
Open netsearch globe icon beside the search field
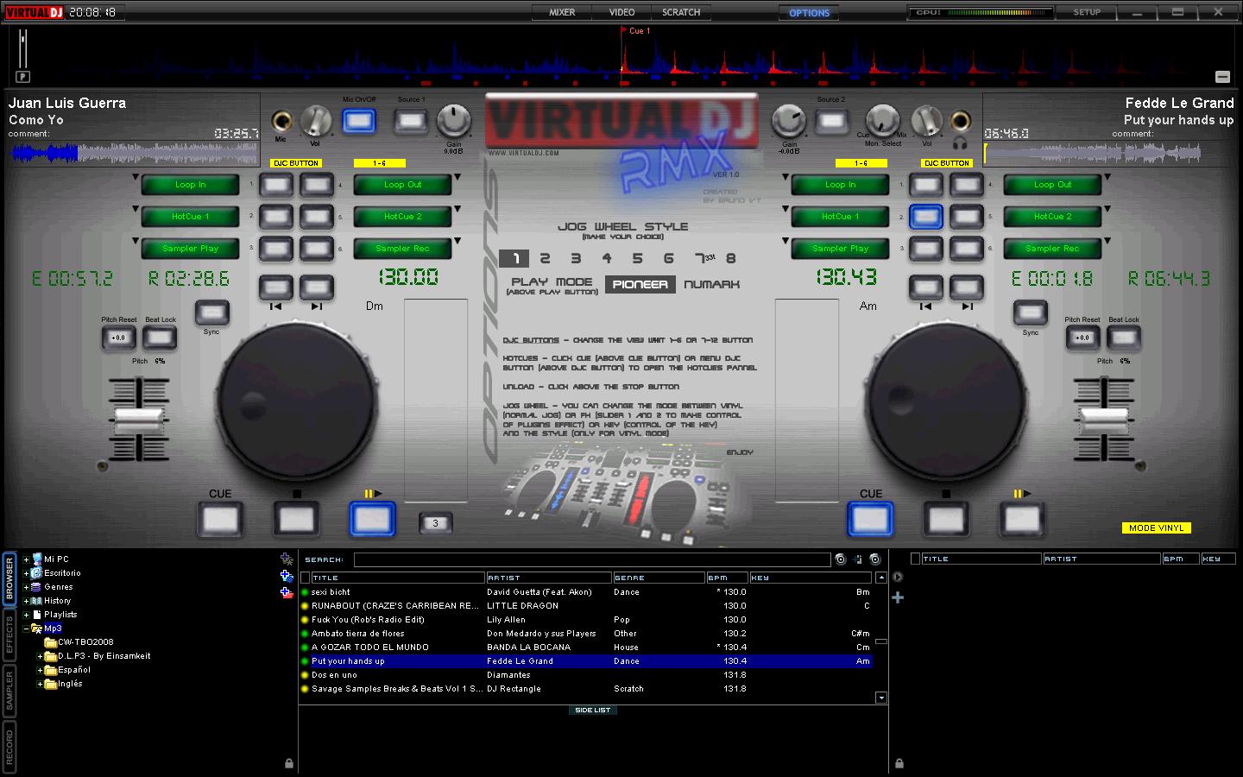[841, 559]
